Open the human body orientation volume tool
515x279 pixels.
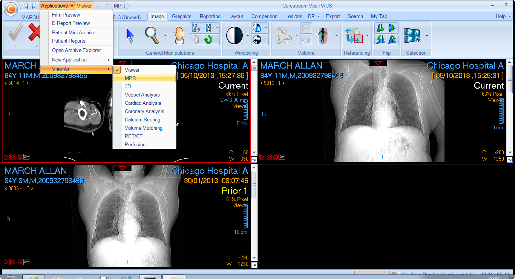[x=323, y=35]
